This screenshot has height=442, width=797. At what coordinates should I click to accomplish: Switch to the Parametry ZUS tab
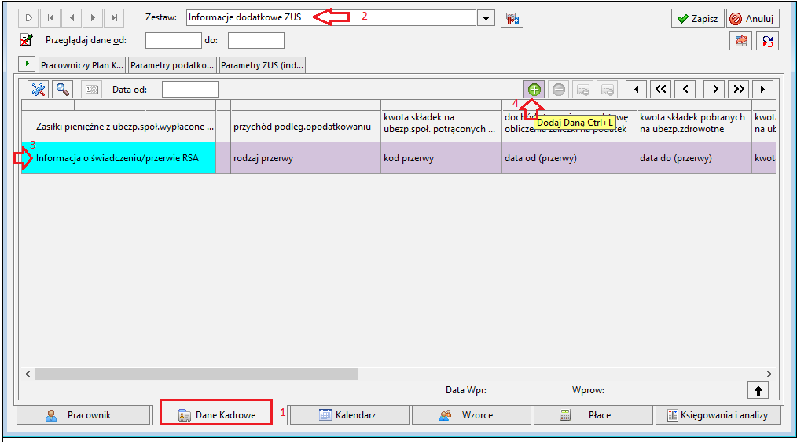[262, 65]
